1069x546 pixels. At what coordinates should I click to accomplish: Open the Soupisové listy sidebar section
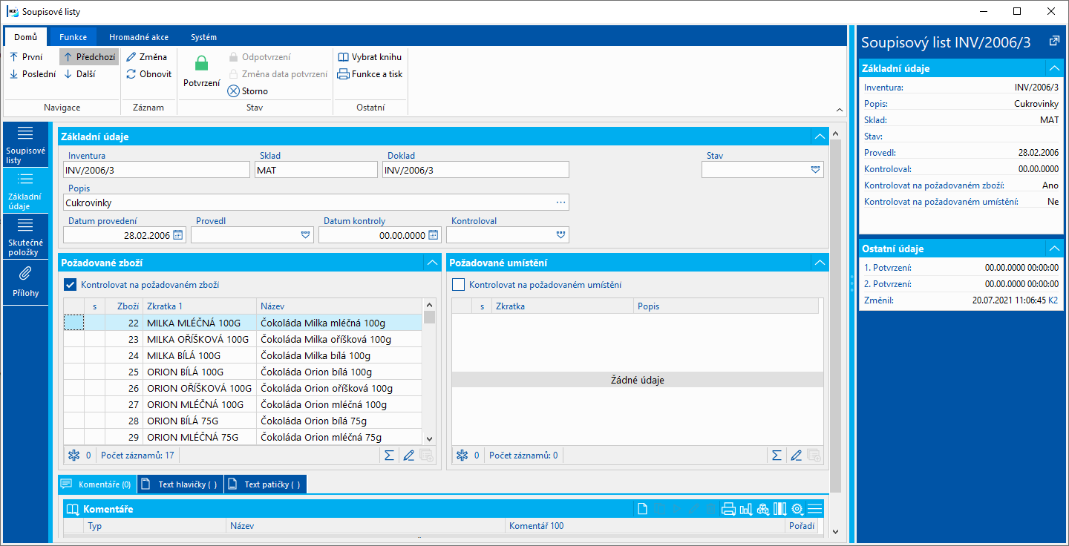click(x=25, y=145)
